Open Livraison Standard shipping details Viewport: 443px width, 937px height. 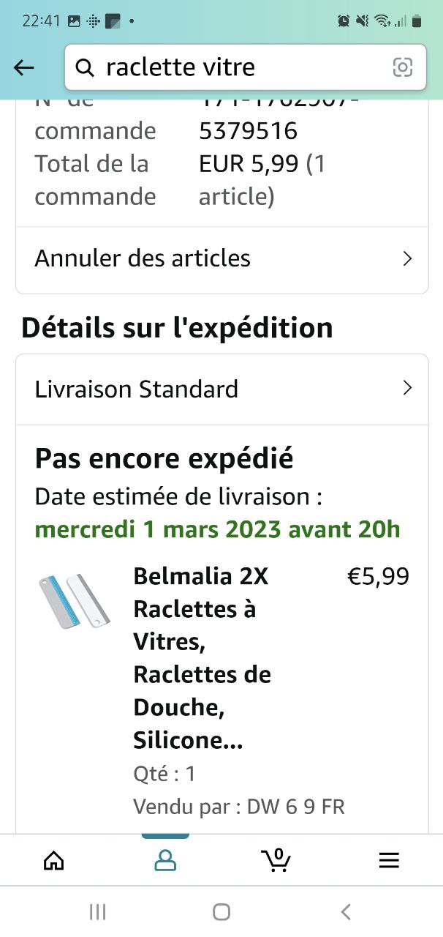click(x=137, y=389)
